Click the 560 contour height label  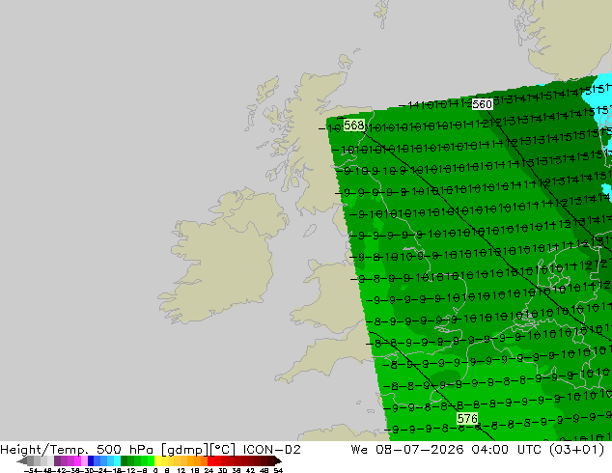point(482,104)
